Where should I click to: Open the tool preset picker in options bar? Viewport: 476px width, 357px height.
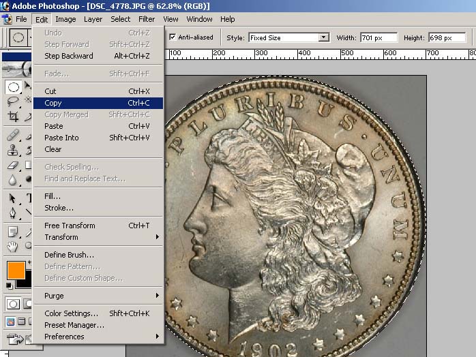click(19, 37)
